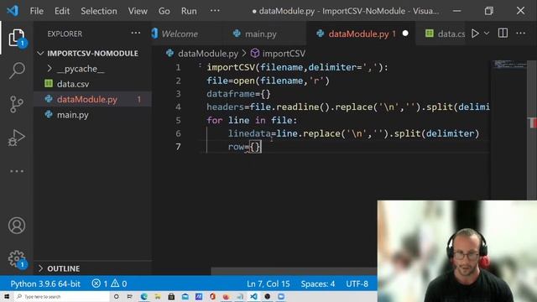Click the VS Code logo icon
This screenshot has width=537, height=302.
13,11
